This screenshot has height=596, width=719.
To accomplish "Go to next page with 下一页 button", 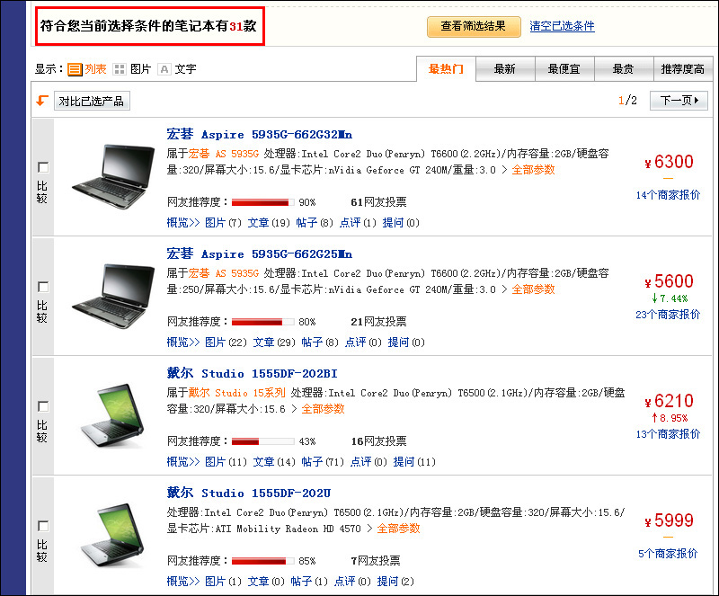I will (679, 101).
